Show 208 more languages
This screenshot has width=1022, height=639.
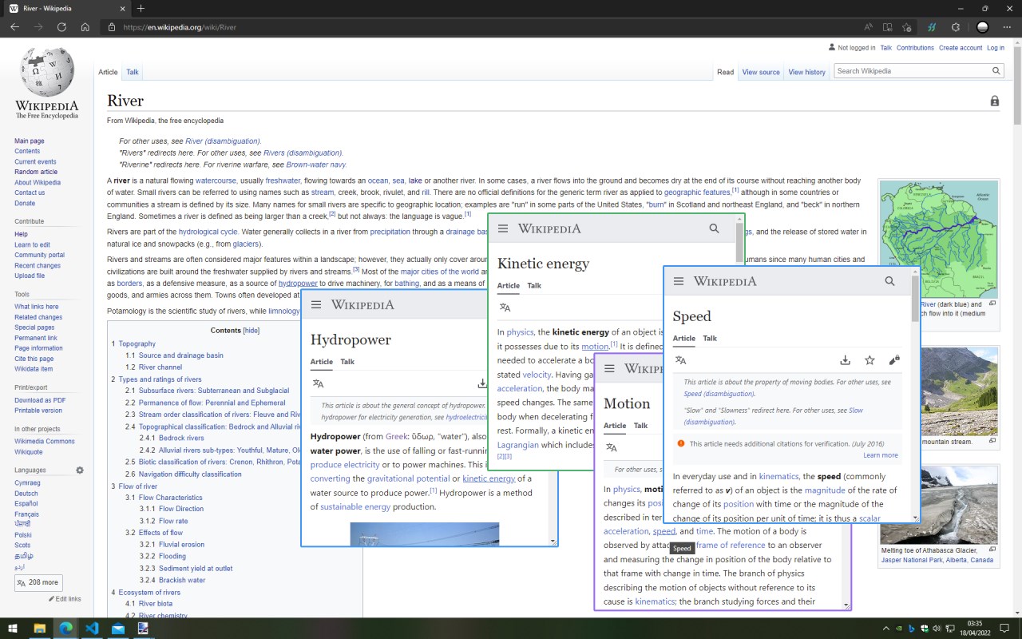pyautogui.click(x=38, y=582)
